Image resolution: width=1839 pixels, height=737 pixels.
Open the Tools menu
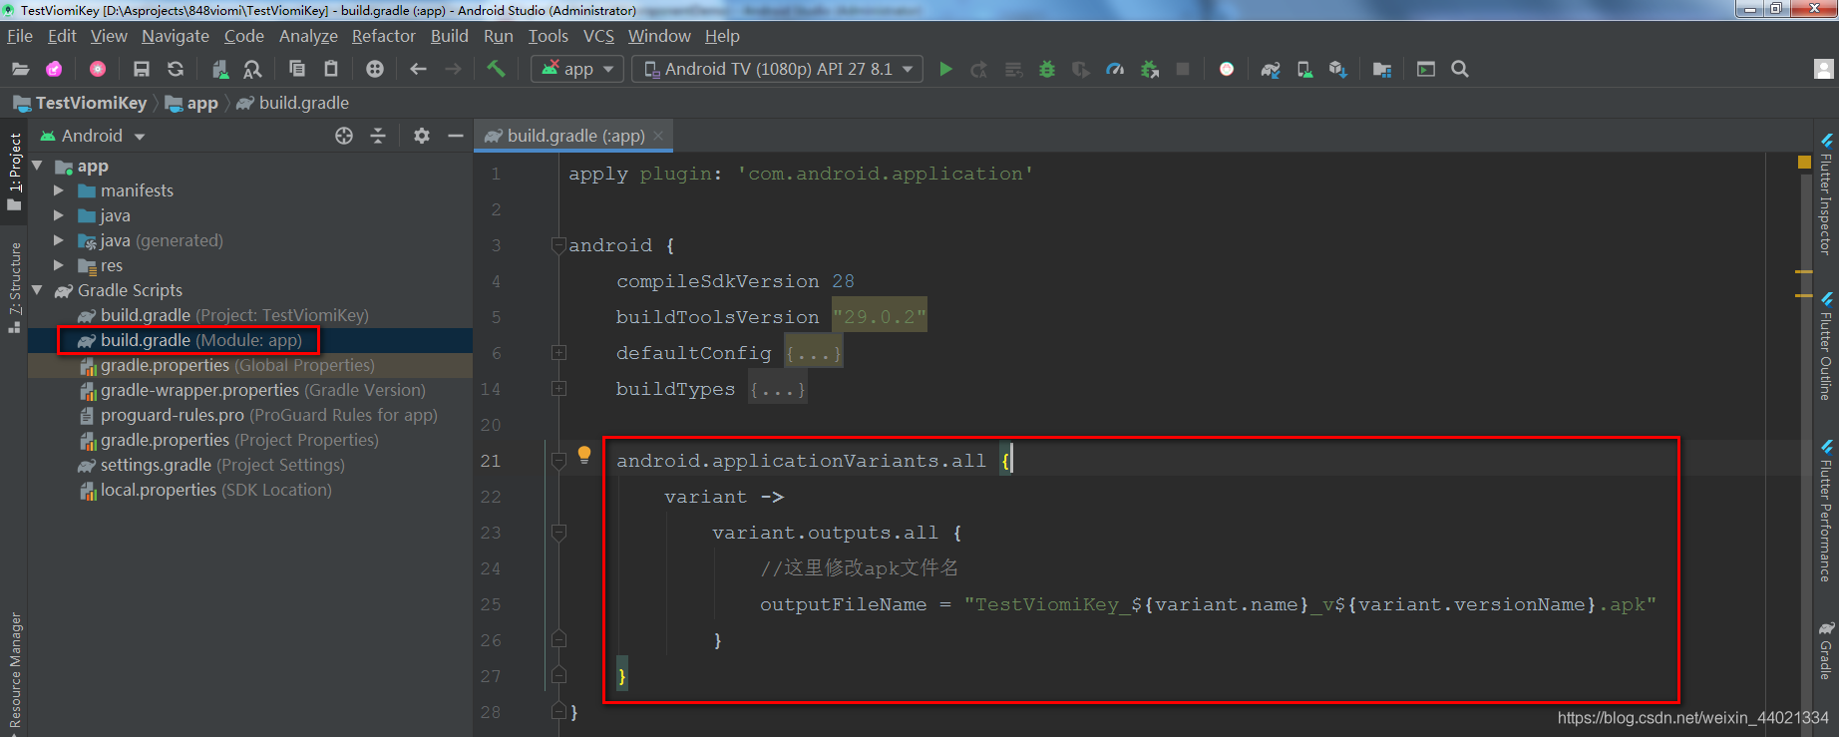click(549, 36)
